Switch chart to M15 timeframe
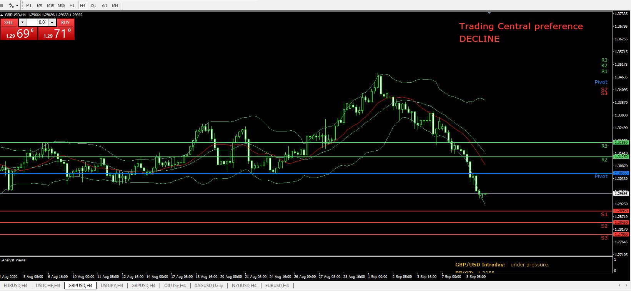631x291 pixels. (50, 6)
